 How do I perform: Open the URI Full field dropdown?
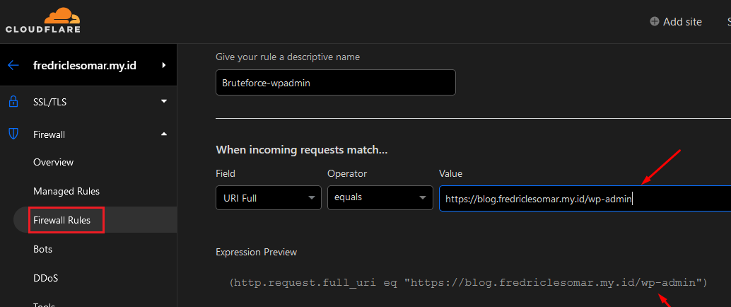point(268,198)
